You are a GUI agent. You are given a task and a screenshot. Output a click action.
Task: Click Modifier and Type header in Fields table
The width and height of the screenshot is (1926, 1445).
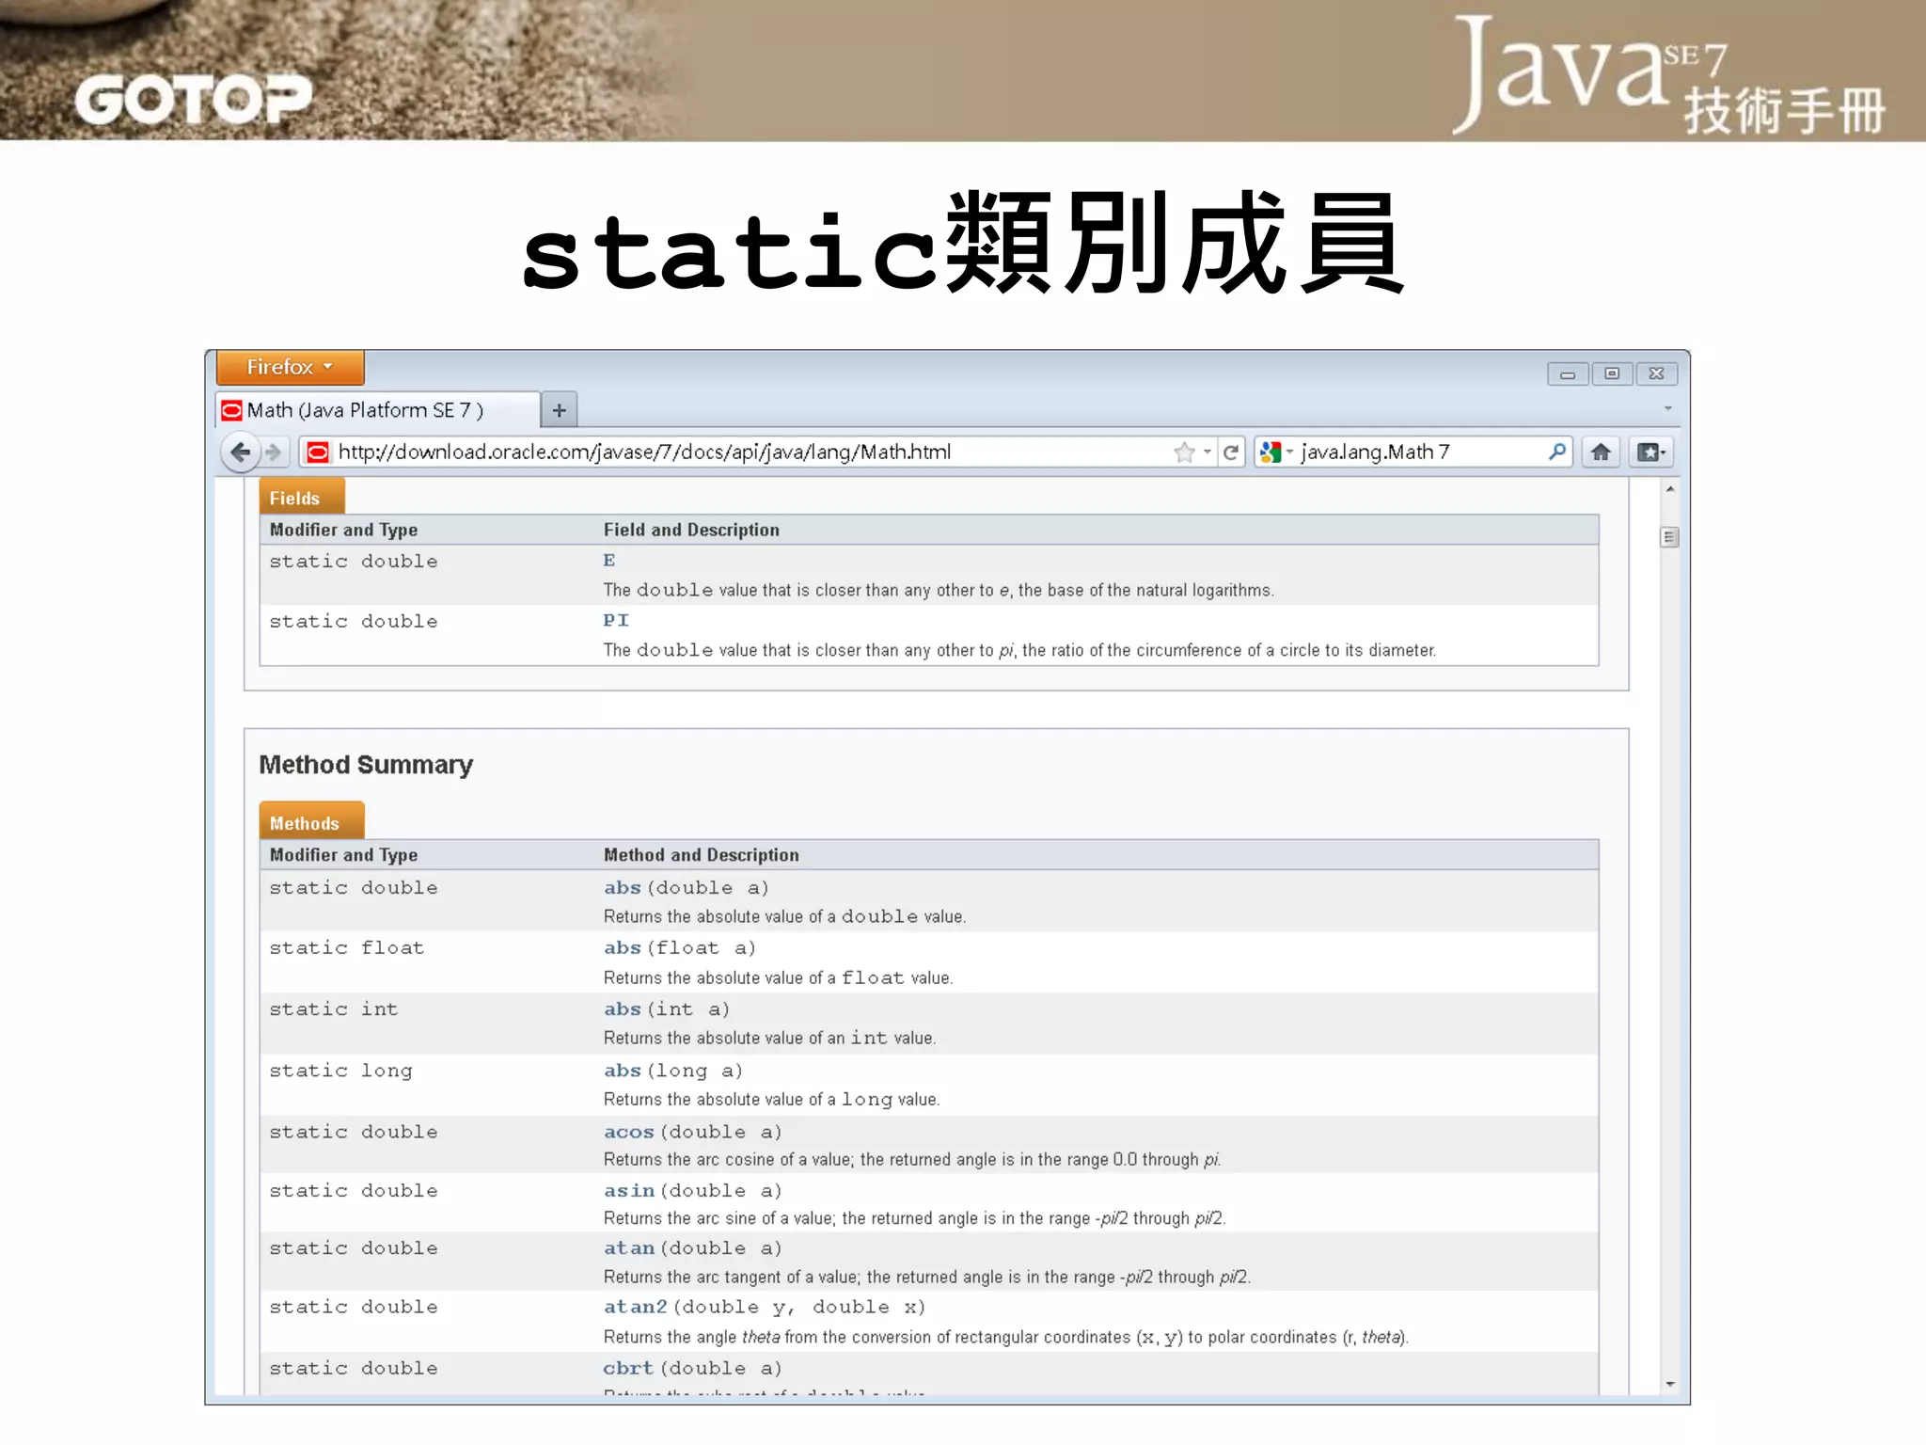point(343,530)
